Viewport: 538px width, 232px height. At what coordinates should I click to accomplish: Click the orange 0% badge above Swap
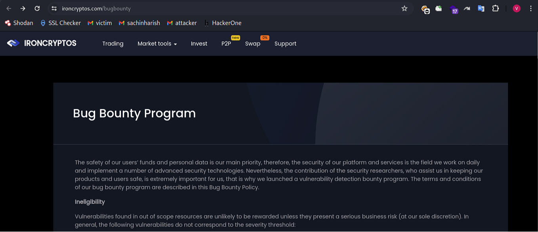(x=265, y=38)
